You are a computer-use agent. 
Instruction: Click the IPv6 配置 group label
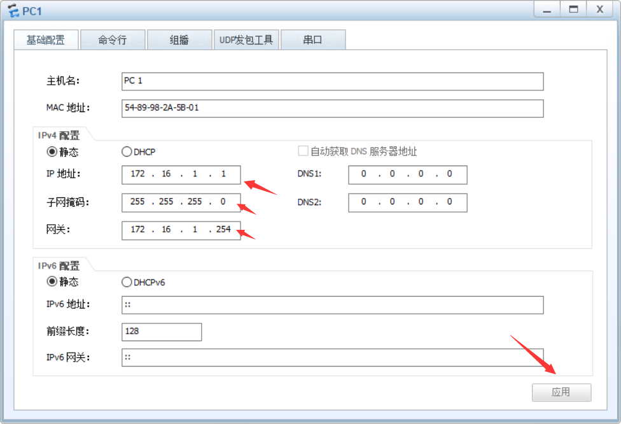tap(59, 265)
